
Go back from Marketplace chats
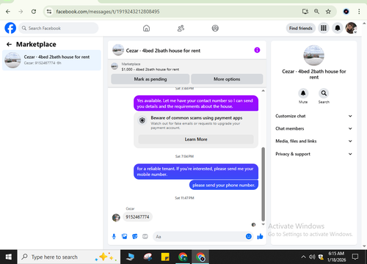(x=9, y=44)
